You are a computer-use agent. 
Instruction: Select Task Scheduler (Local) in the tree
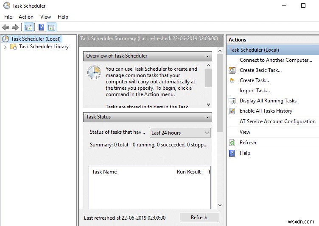(x=36, y=39)
